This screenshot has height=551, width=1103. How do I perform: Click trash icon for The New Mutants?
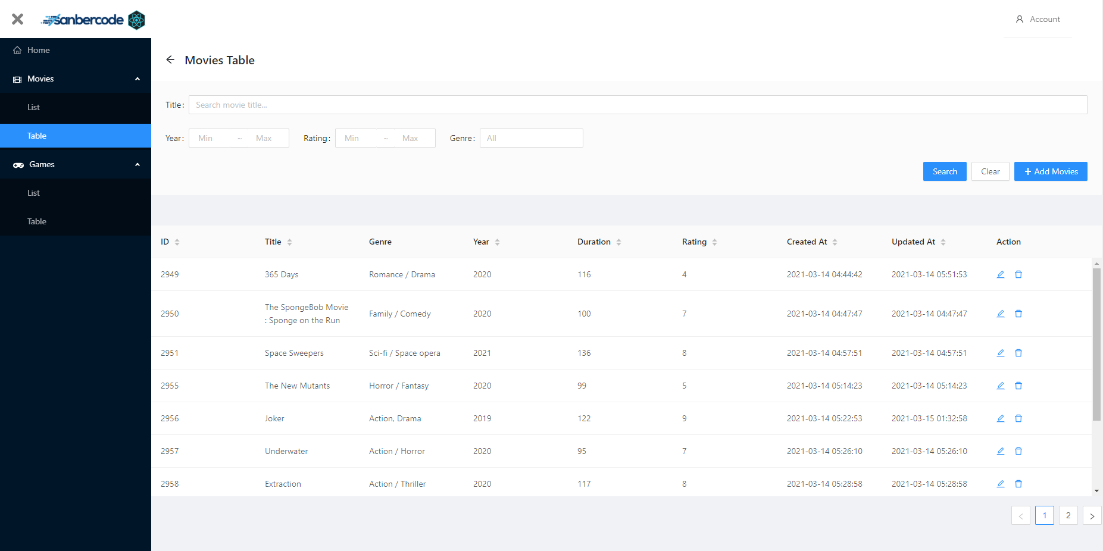point(1018,386)
